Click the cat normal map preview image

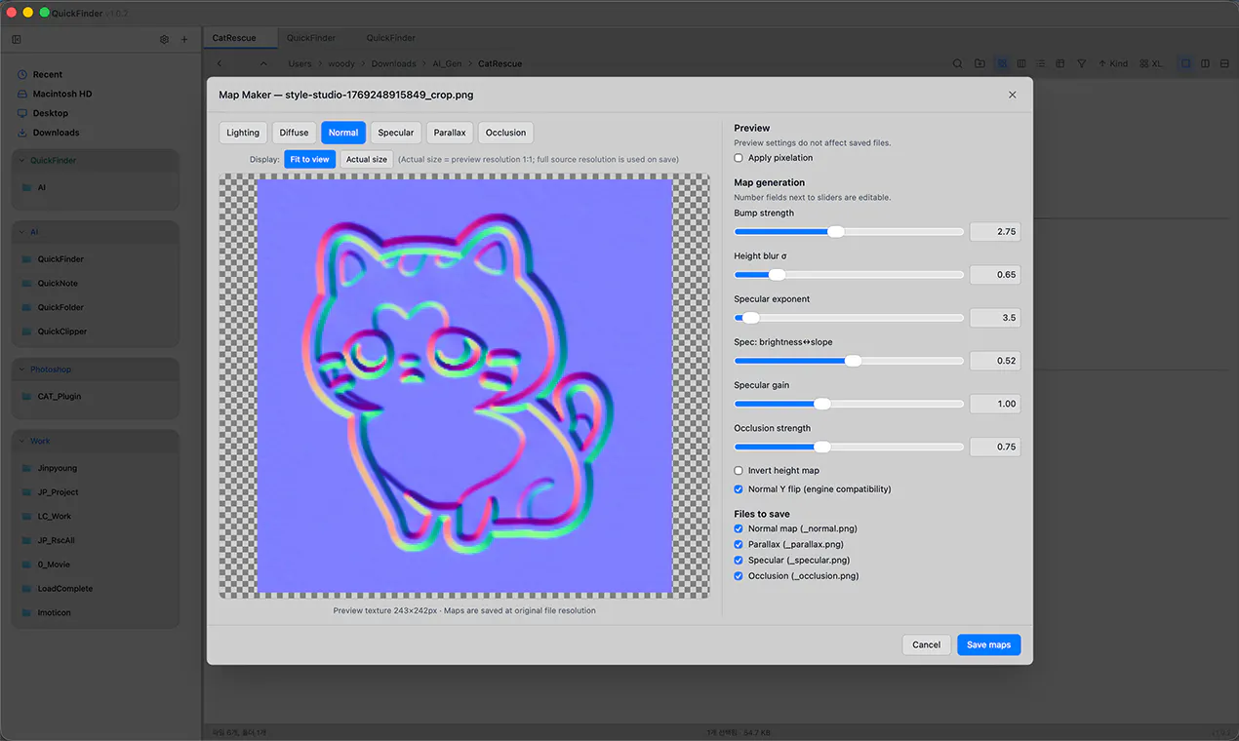pyautogui.click(x=464, y=386)
